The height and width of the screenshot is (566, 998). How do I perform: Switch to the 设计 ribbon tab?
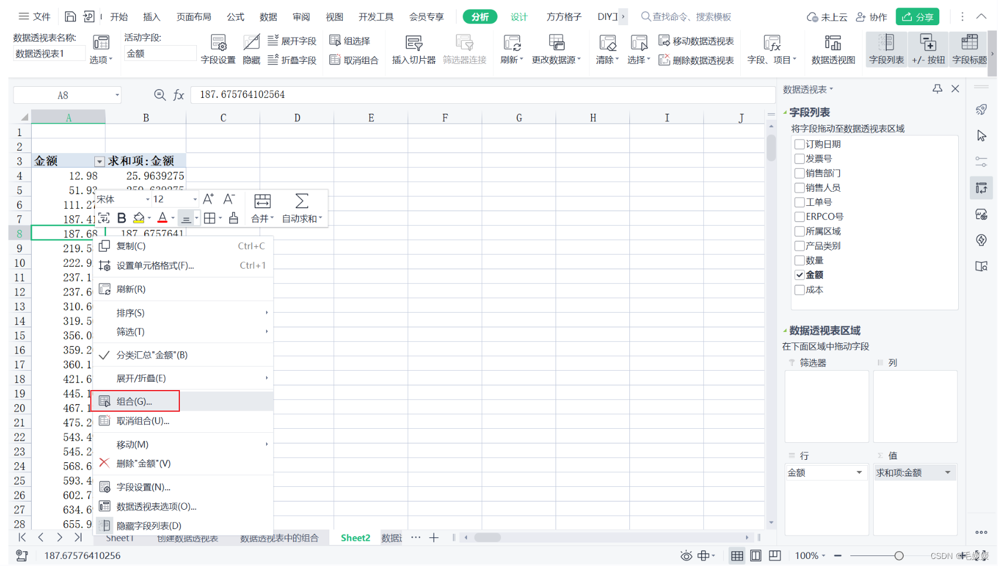(519, 17)
